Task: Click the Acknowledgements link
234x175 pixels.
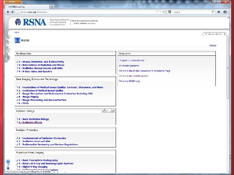Action: (x=129, y=65)
